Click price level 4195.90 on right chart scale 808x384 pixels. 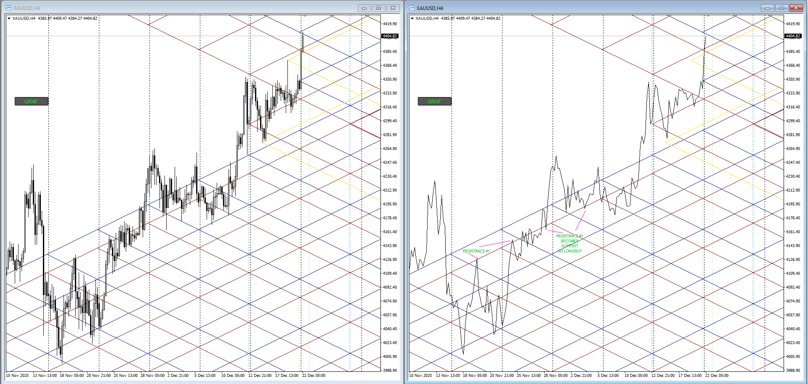[793, 204]
